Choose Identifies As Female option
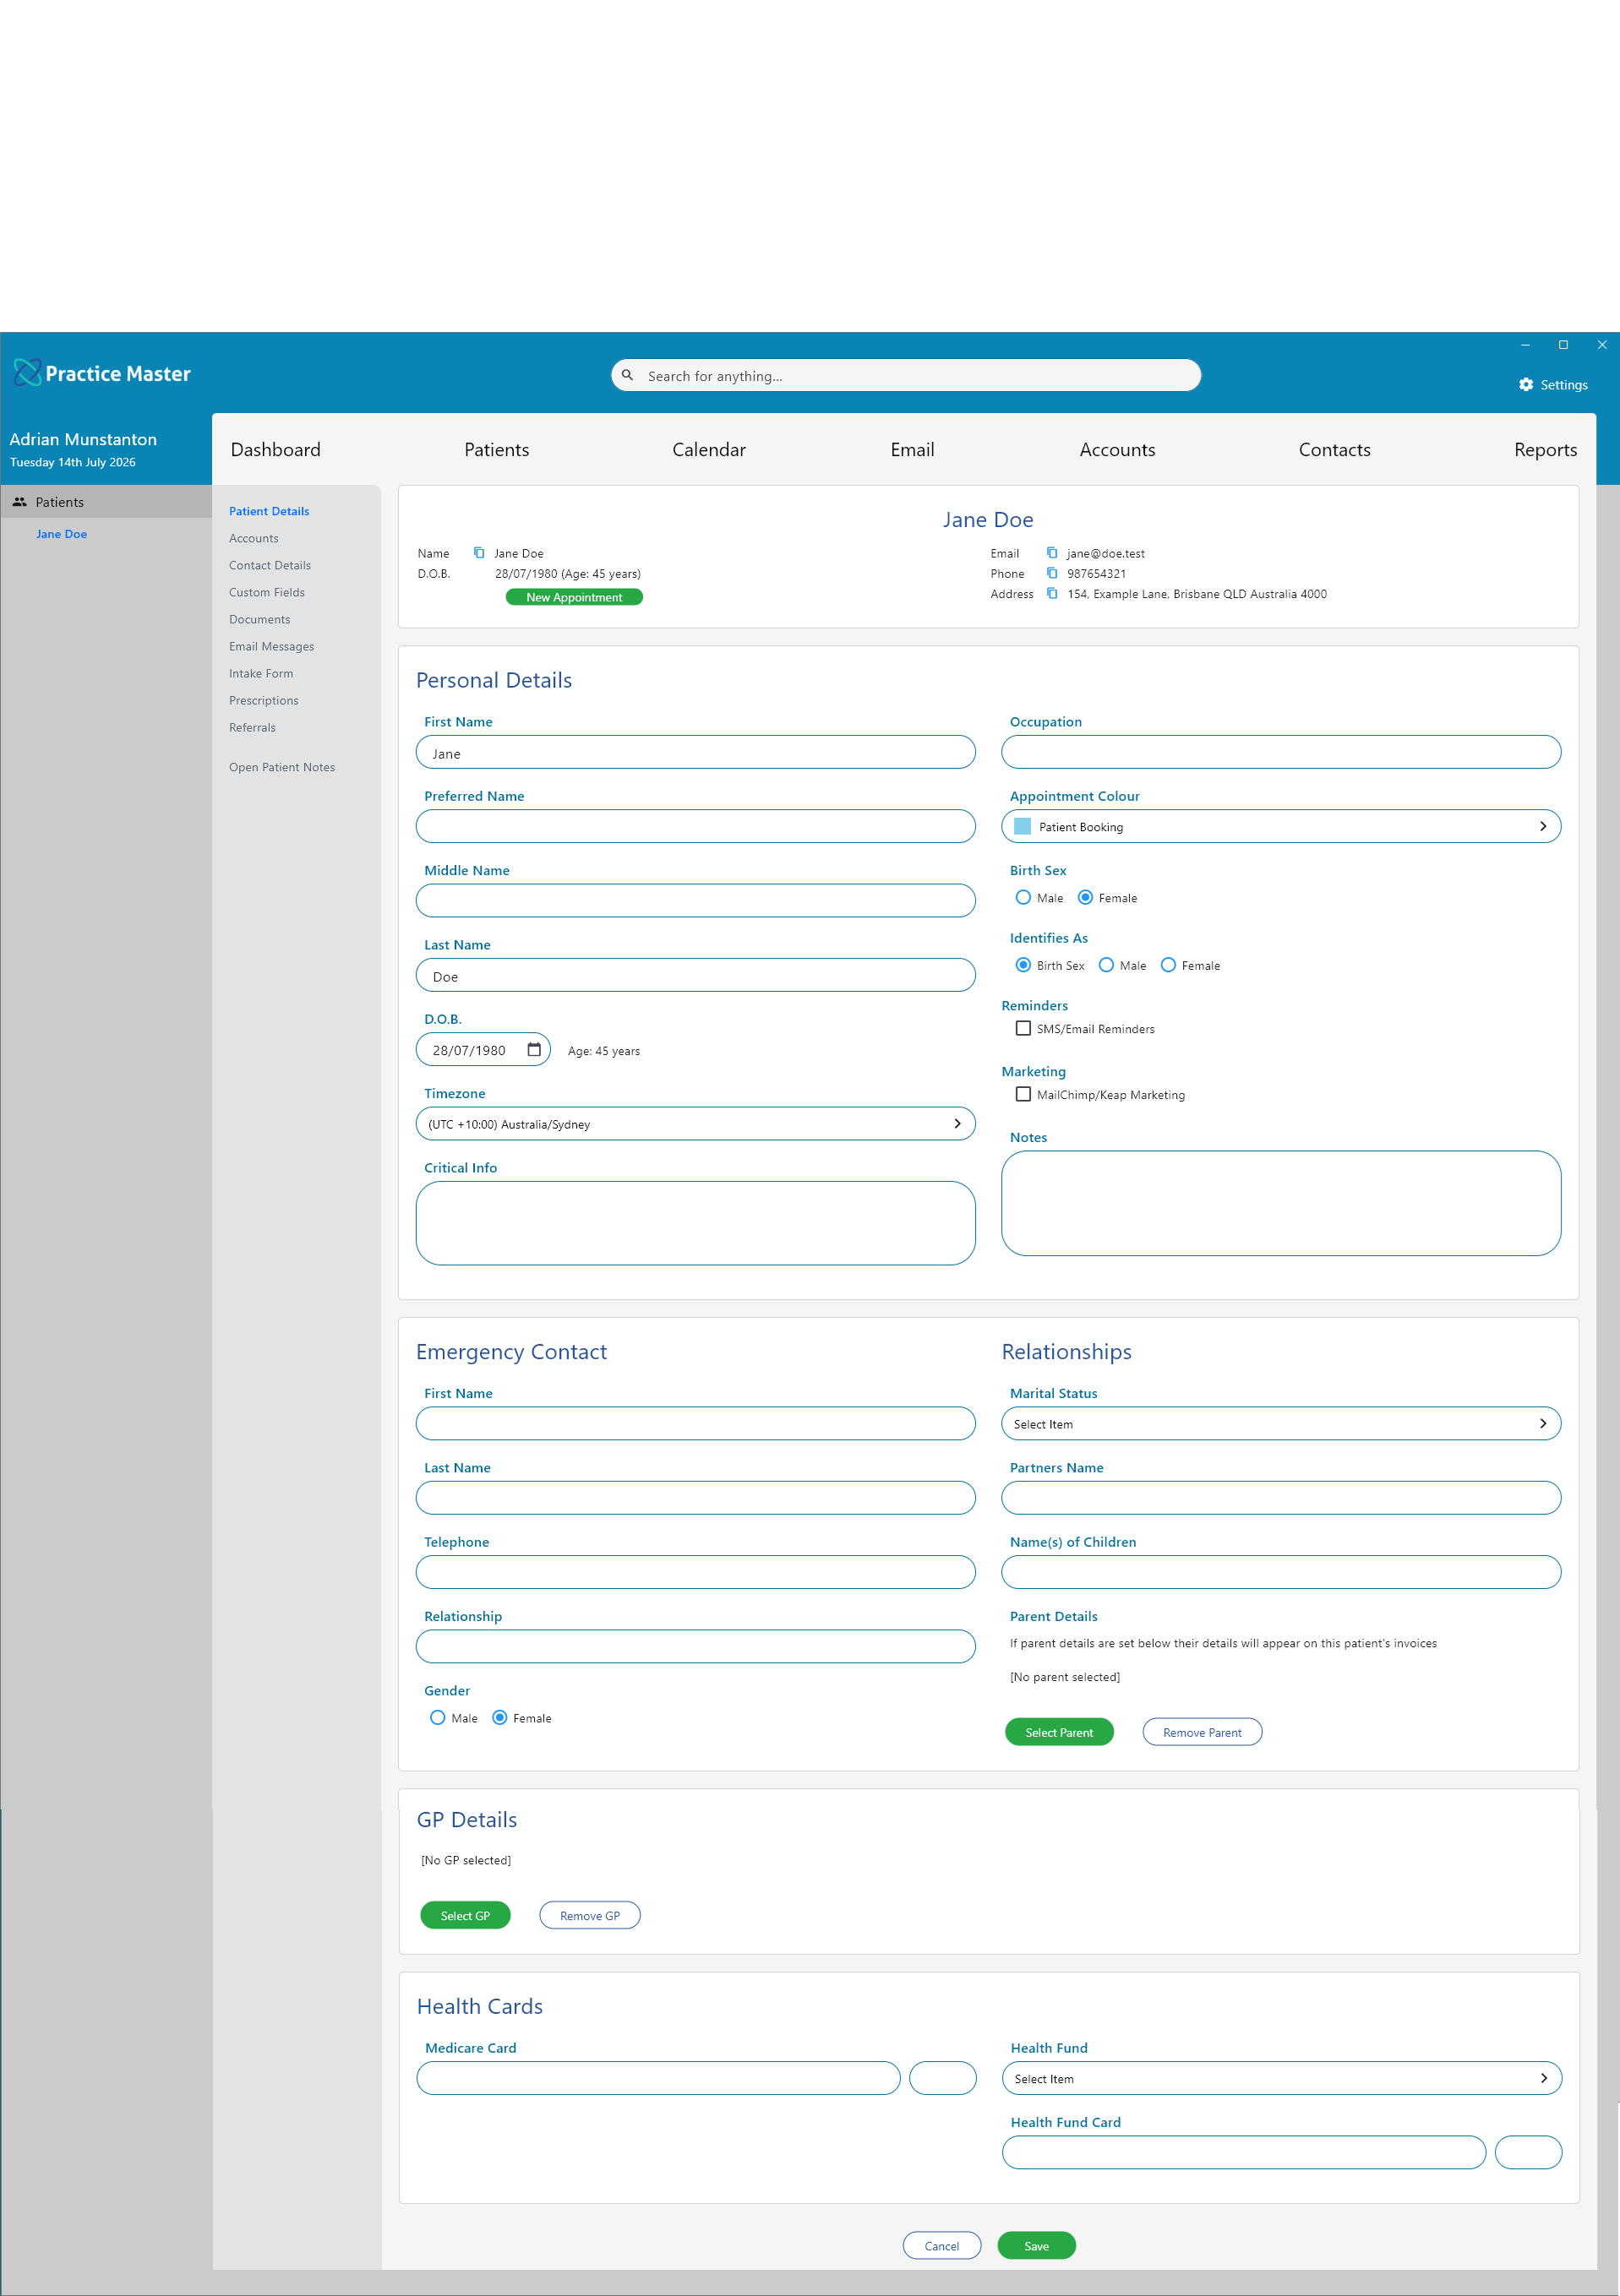This screenshot has height=2296, width=1620. click(x=1168, y=965)
